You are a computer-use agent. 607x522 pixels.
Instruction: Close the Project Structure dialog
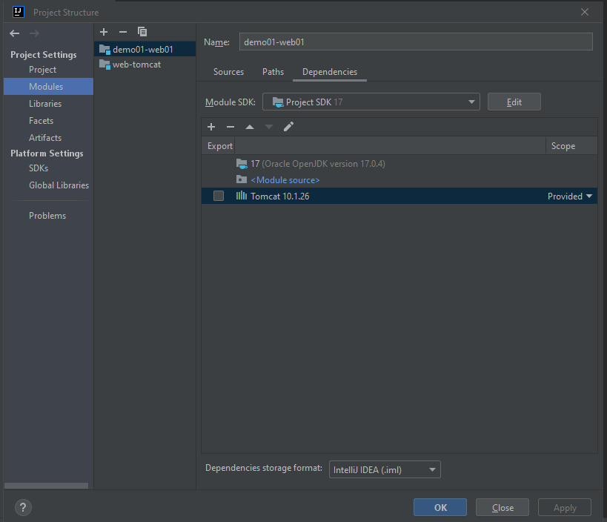pos(585,12)
